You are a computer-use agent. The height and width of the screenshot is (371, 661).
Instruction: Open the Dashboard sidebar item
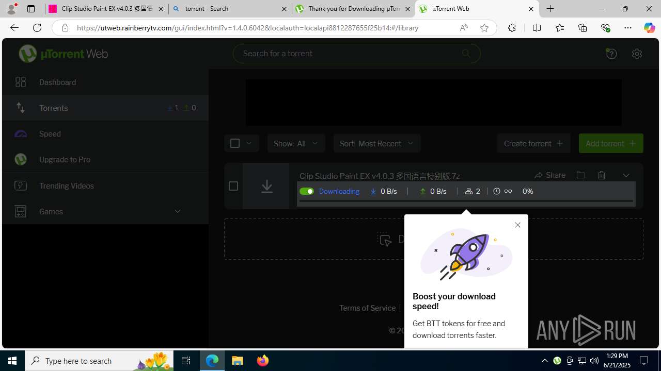click(x=105, y=82)
